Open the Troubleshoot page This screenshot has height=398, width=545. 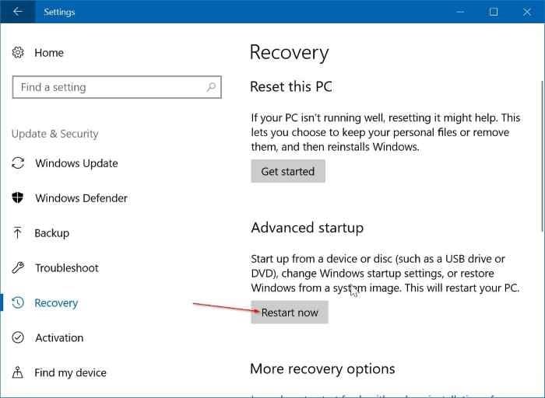(x=67, y=268)
